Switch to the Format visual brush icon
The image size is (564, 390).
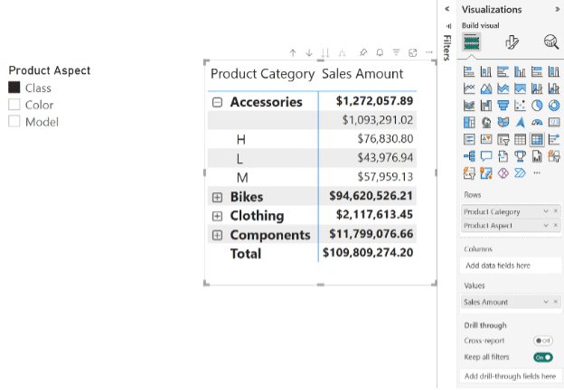click(x=512, y=42)
